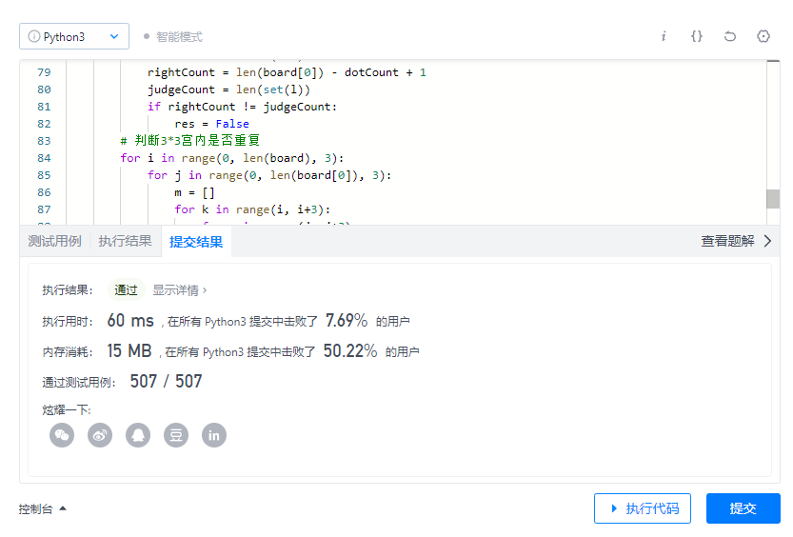Share result via QQ icon
793x537 pixels.
pyautogui.click(x=138, y=435)
